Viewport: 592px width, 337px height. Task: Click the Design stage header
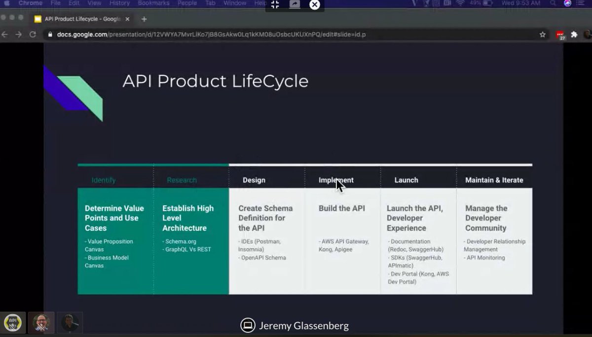254,180
